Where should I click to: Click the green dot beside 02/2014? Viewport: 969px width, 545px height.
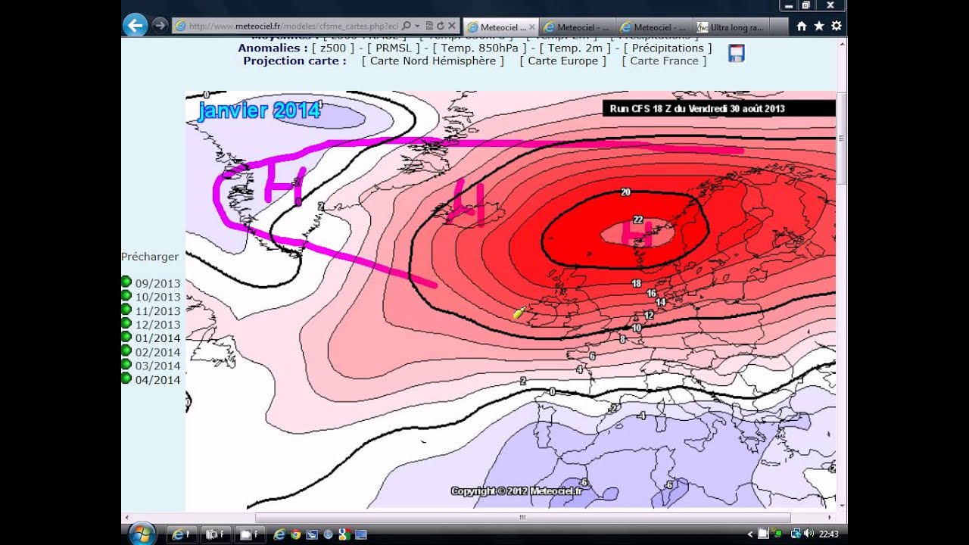click(126, 350)
